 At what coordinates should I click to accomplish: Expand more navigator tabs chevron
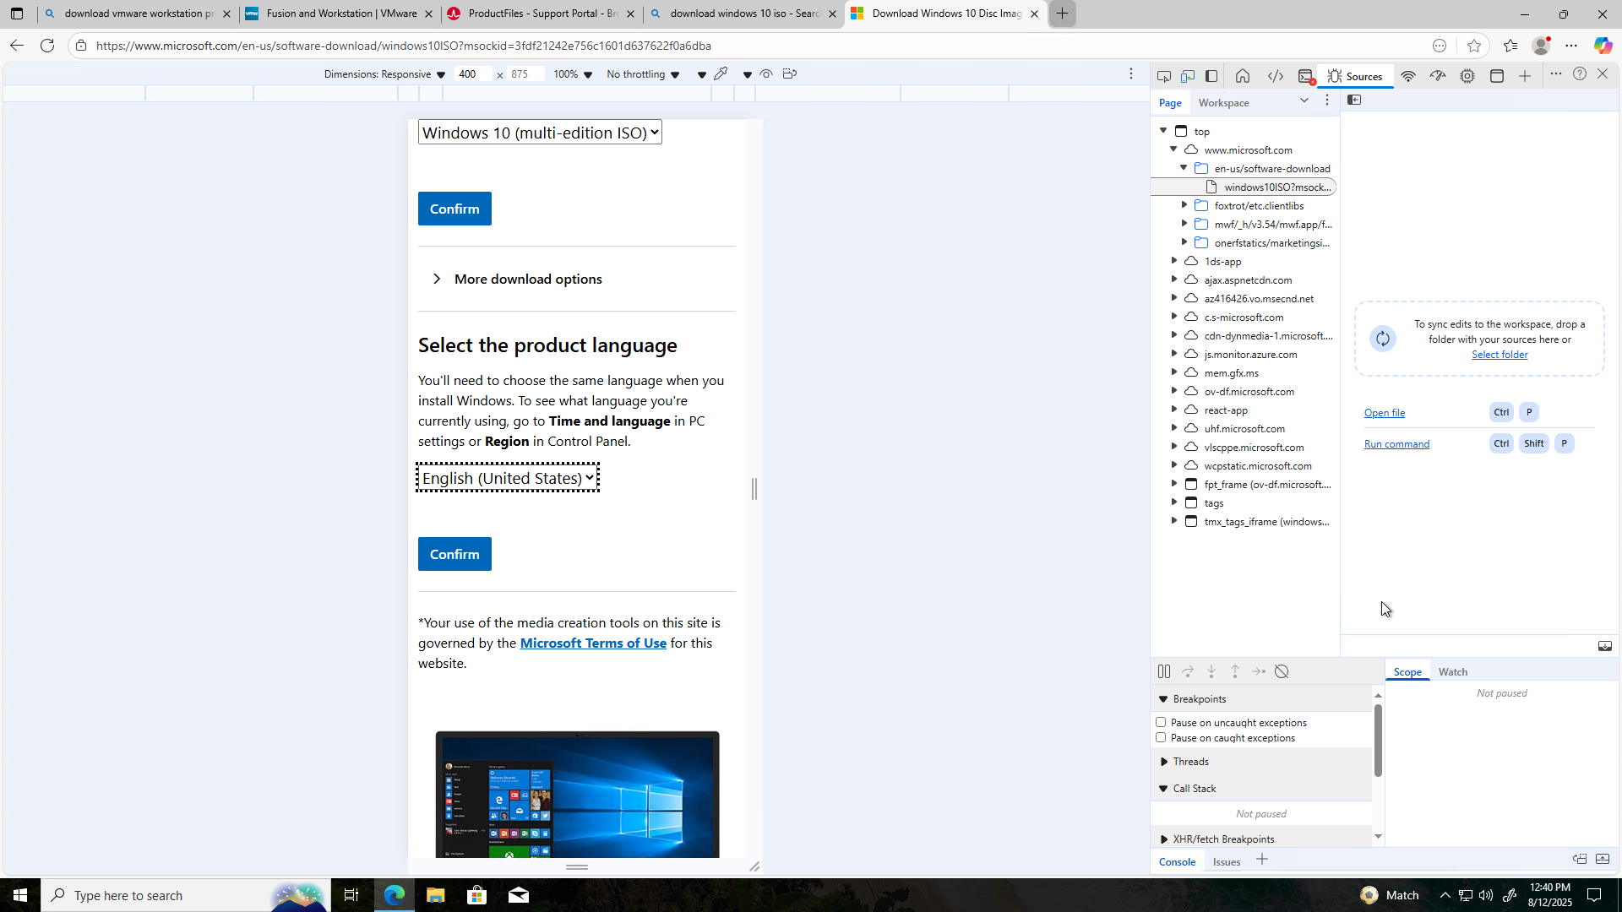(1304, 100)
